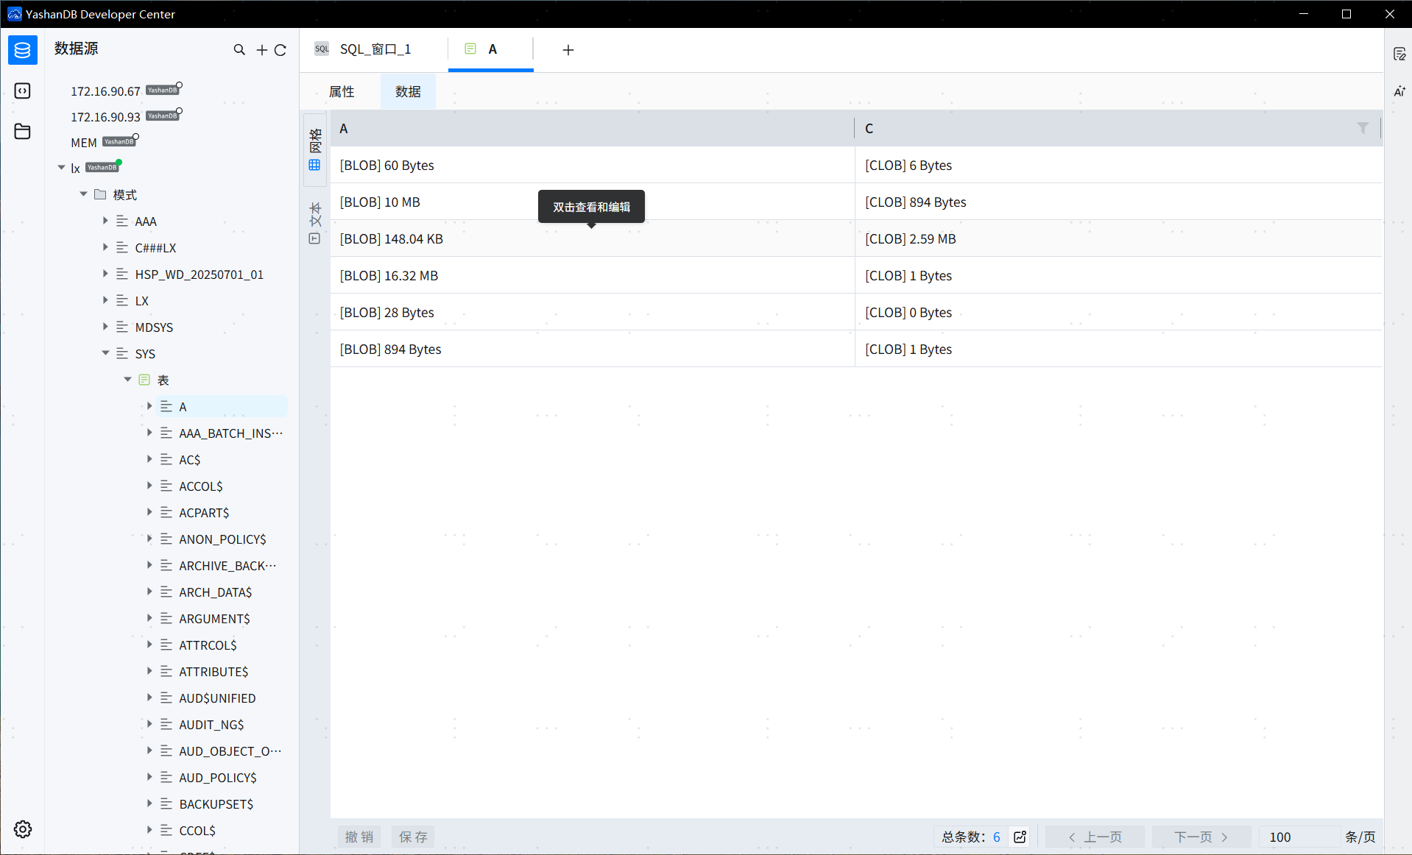This screenshot has height=855, width=1412.
Task: Click the plus icon to add data source
Action: (261, 49)
